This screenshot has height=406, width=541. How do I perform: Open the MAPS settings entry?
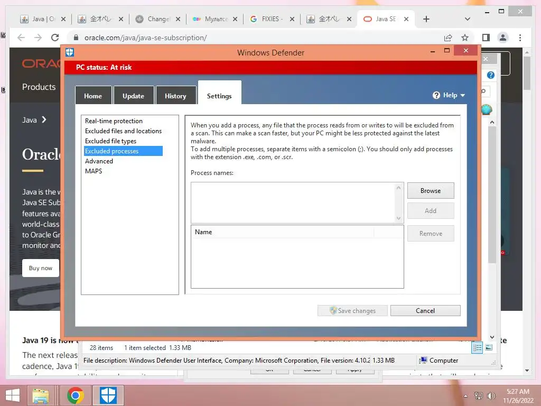coord(94,171)
